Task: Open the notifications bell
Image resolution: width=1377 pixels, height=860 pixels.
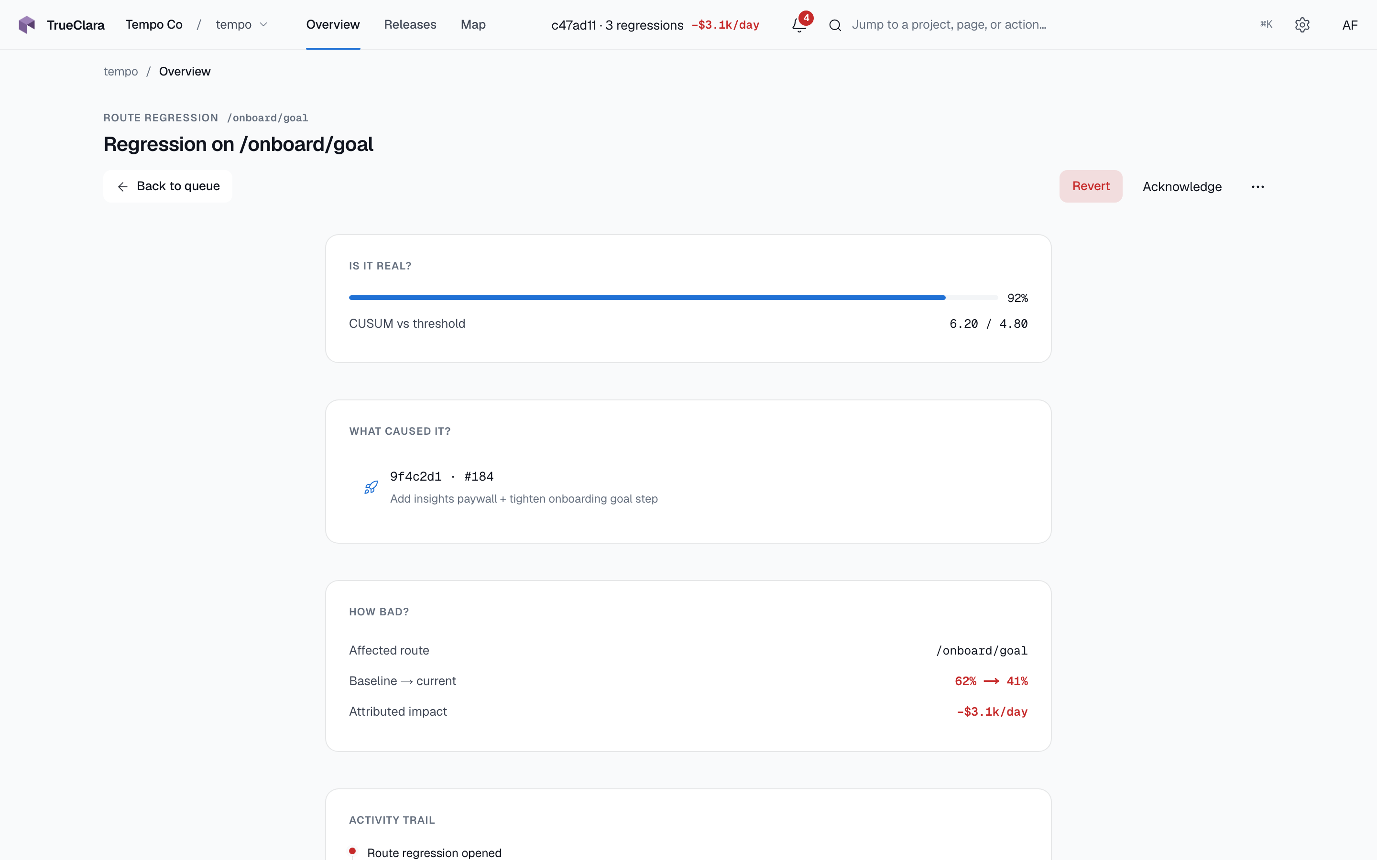Action: tap(799, 24)
